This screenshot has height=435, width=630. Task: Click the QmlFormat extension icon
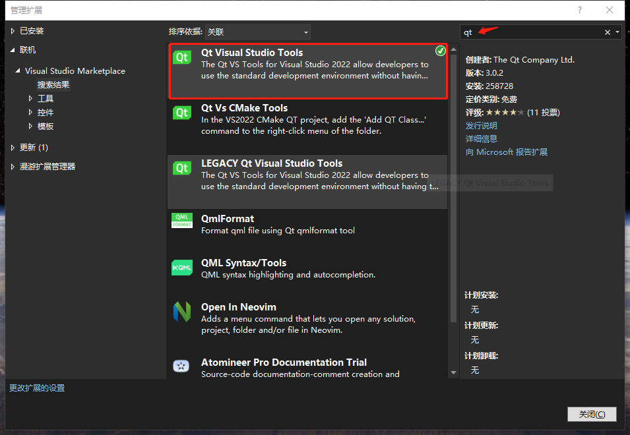(182, 220)
